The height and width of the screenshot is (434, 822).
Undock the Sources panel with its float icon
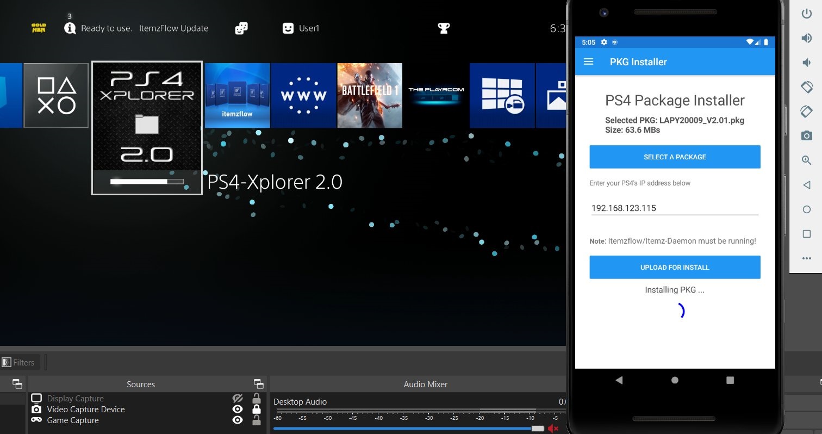[x=259, y=384]
